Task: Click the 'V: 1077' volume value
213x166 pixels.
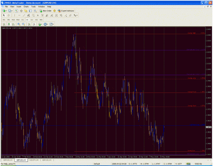Action: click(179, 164)
